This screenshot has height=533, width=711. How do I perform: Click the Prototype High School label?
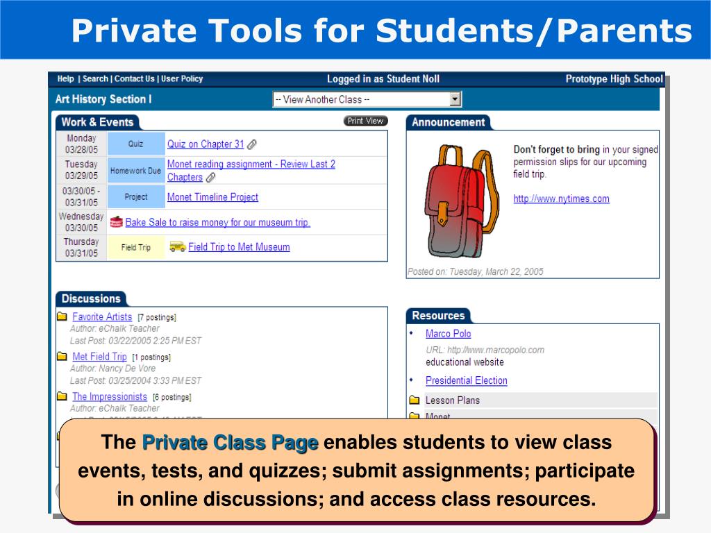coord(614,79)
